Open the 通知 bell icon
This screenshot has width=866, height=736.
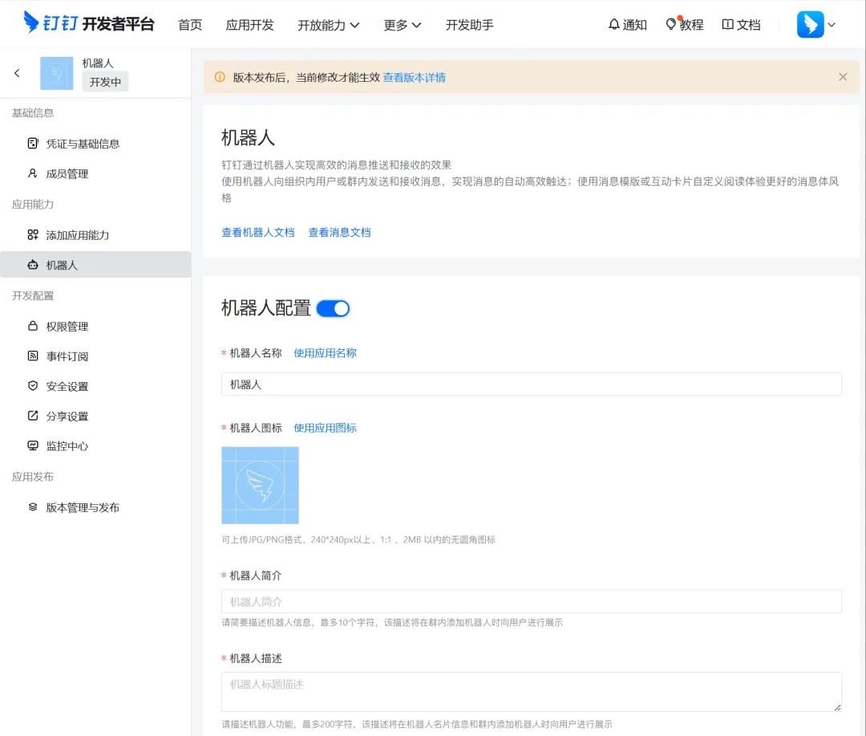click(x=613, y=24)
